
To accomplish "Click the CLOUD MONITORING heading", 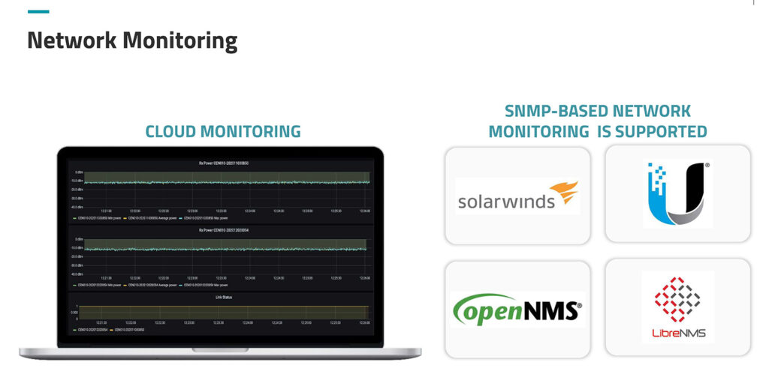I will click(223, 131).
